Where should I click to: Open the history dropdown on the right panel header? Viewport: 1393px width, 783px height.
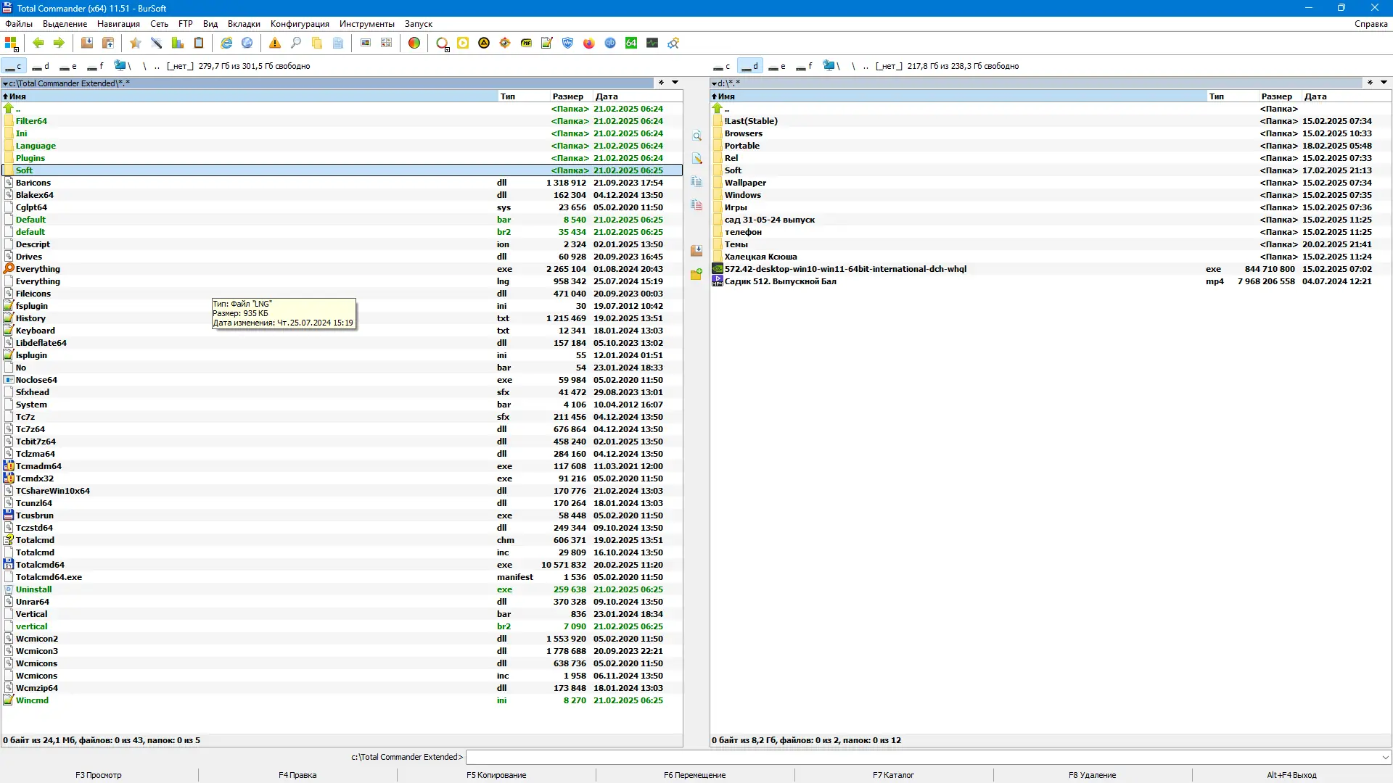1384,83
